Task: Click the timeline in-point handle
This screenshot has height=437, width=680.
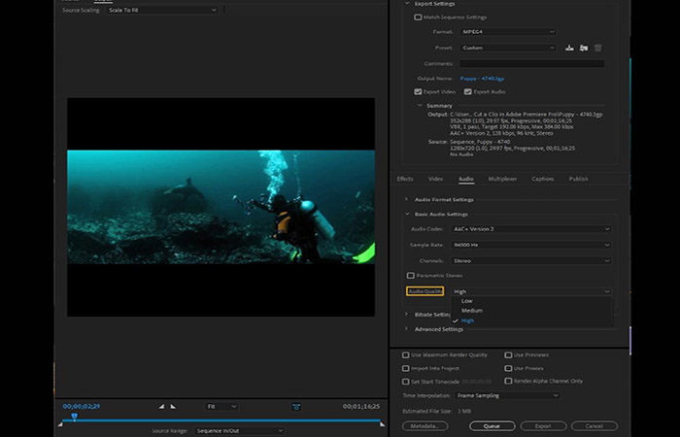Action: (x=60, y=424)
